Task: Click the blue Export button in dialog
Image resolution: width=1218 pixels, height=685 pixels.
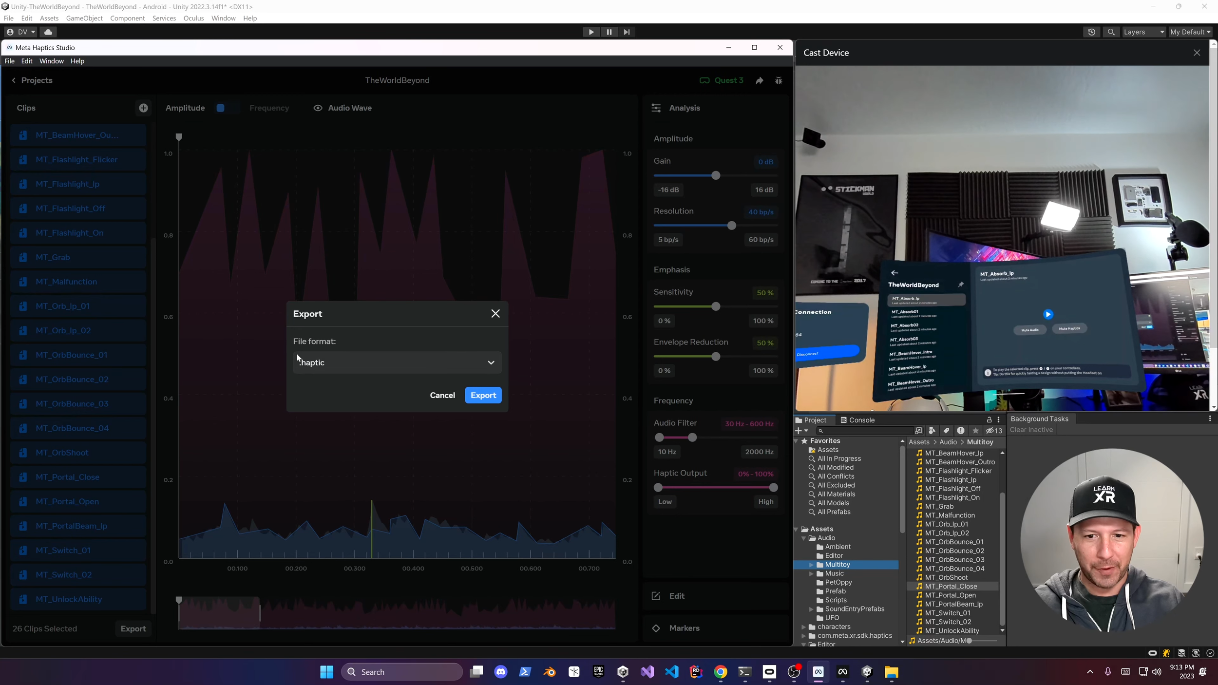Action: point(483,396)
